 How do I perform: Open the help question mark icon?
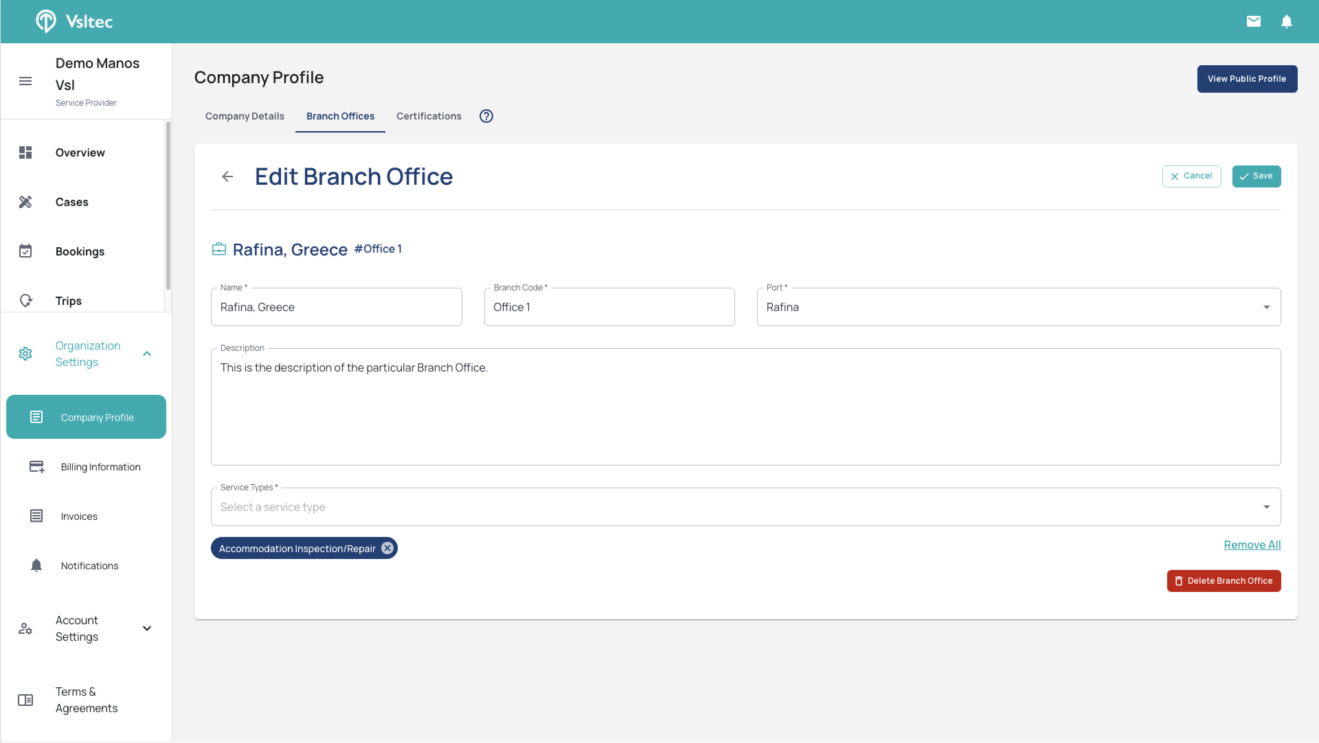tap(486, 116)
